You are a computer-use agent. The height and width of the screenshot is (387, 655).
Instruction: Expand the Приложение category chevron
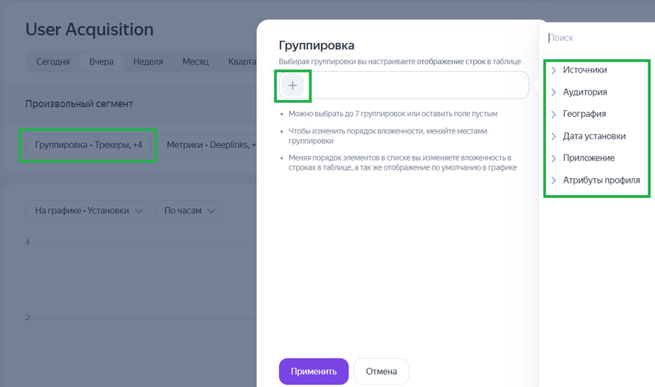[x=553, y=159]
